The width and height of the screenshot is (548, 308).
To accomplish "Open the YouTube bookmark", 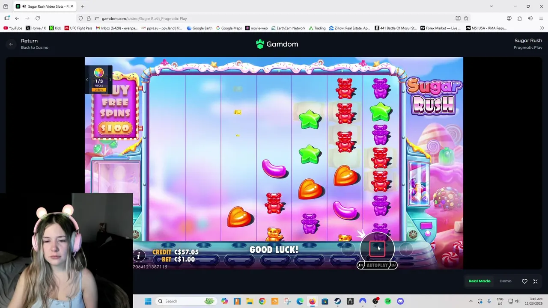I will tap(12, 28).
